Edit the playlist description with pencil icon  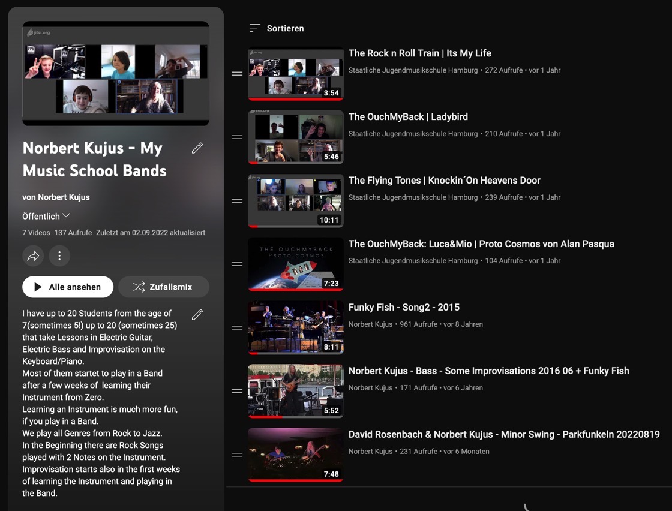coord(197,314)
